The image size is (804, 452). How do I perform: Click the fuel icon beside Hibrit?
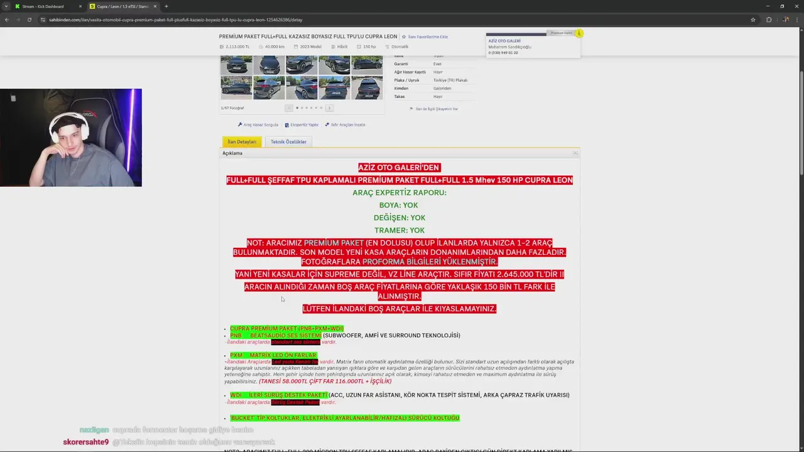pyautogui.click(x=334, y=46)
